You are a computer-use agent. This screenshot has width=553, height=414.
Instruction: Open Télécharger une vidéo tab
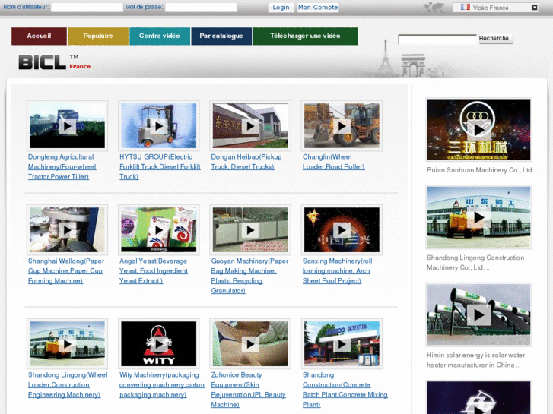tap(305, 36)
